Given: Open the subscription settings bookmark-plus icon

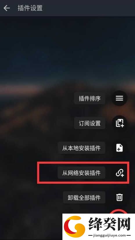Looking at the screenshot, I should (x=120, y=123).
